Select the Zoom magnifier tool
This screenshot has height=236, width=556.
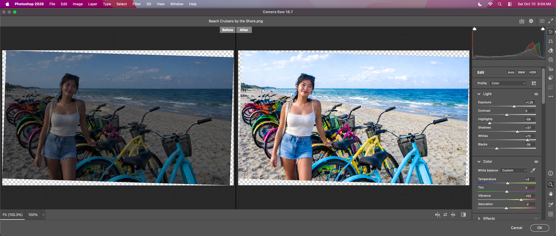(550, 184)
